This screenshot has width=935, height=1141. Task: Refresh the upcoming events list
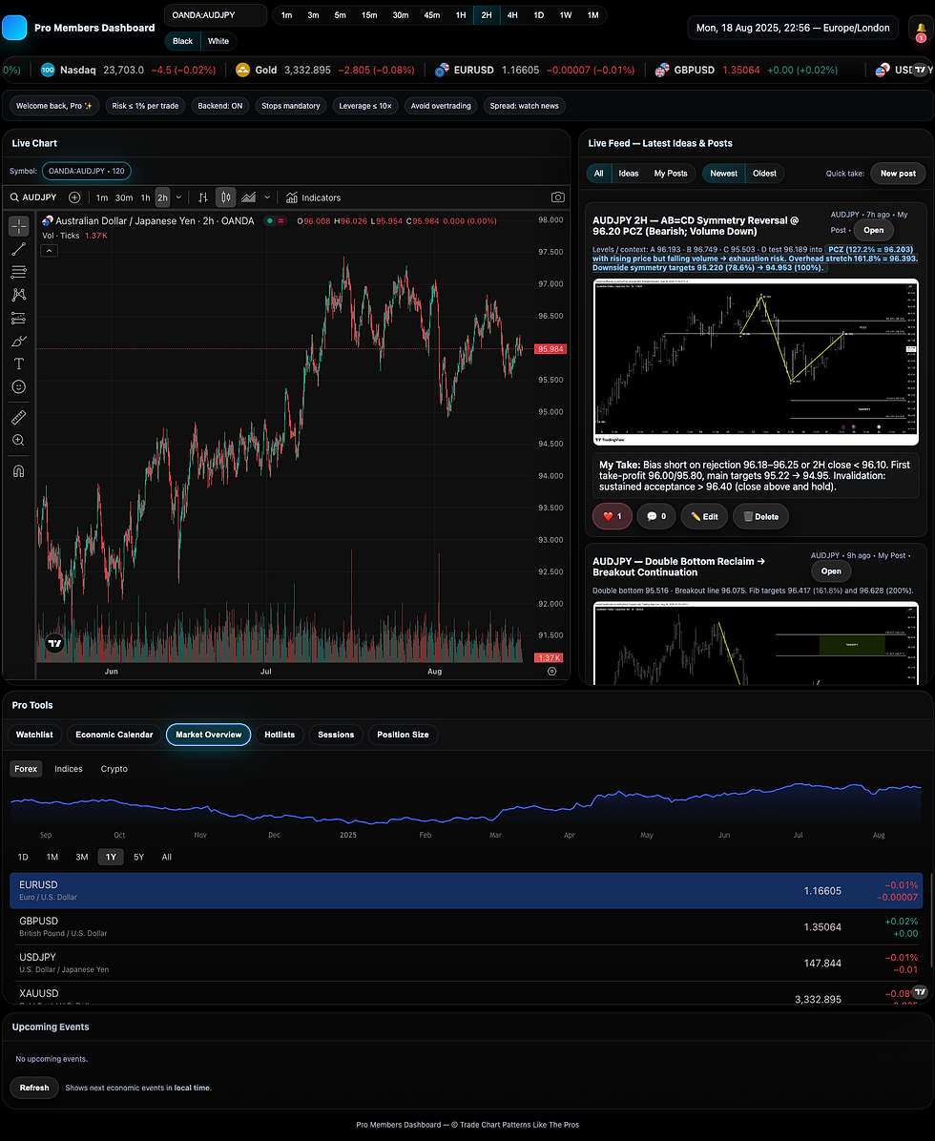(x=33, y=1088)
